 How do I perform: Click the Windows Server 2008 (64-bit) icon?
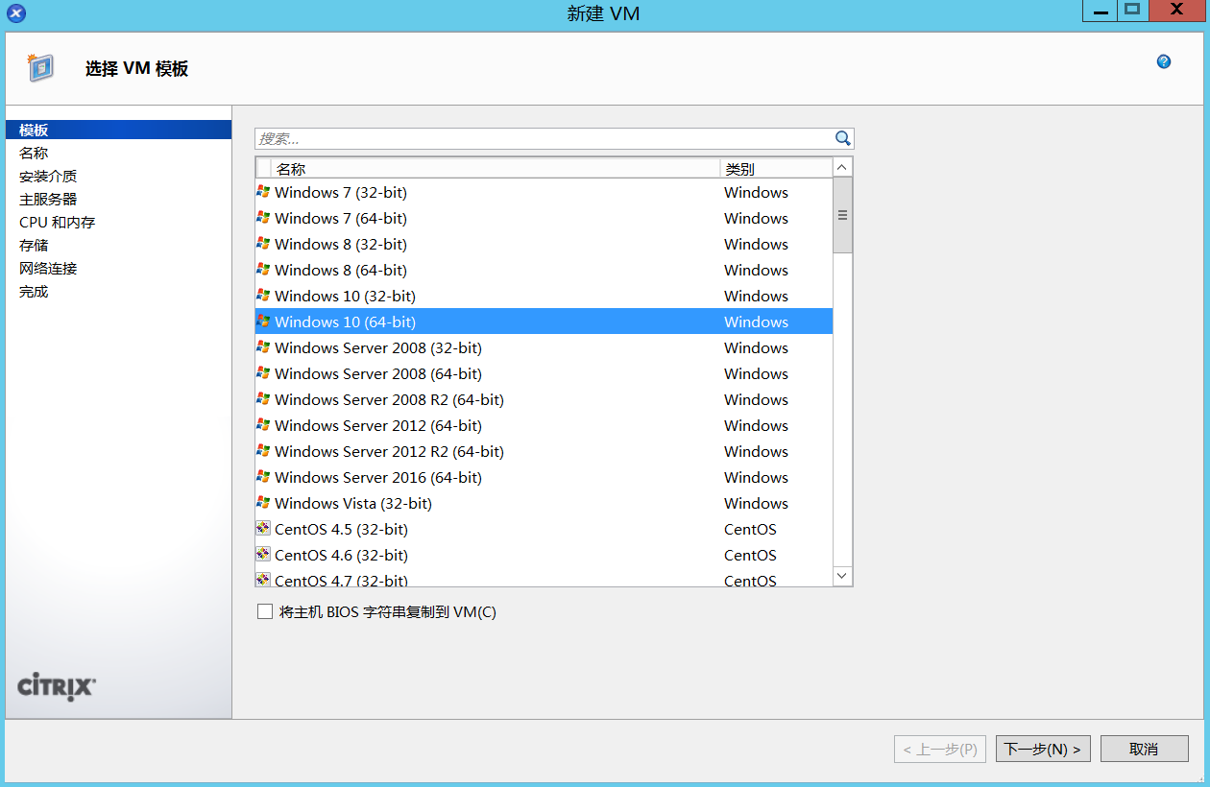pyautogui.click(x=263, y=373)
